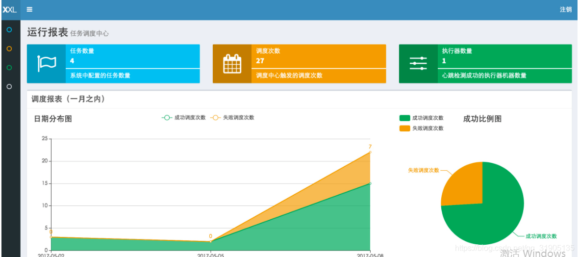
Task: Click the 成功比例图 chart title
Action: pos(482,119)
